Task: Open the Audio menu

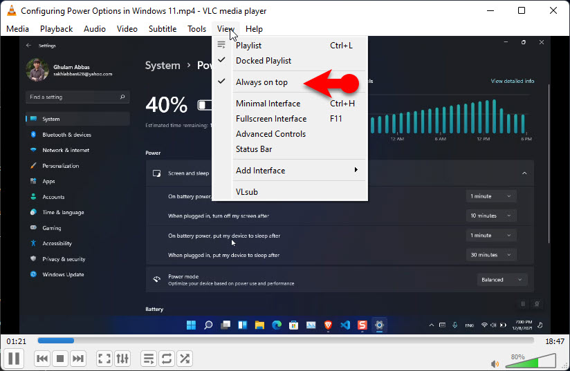Action: pyautogui.click(x=95, y=29)
